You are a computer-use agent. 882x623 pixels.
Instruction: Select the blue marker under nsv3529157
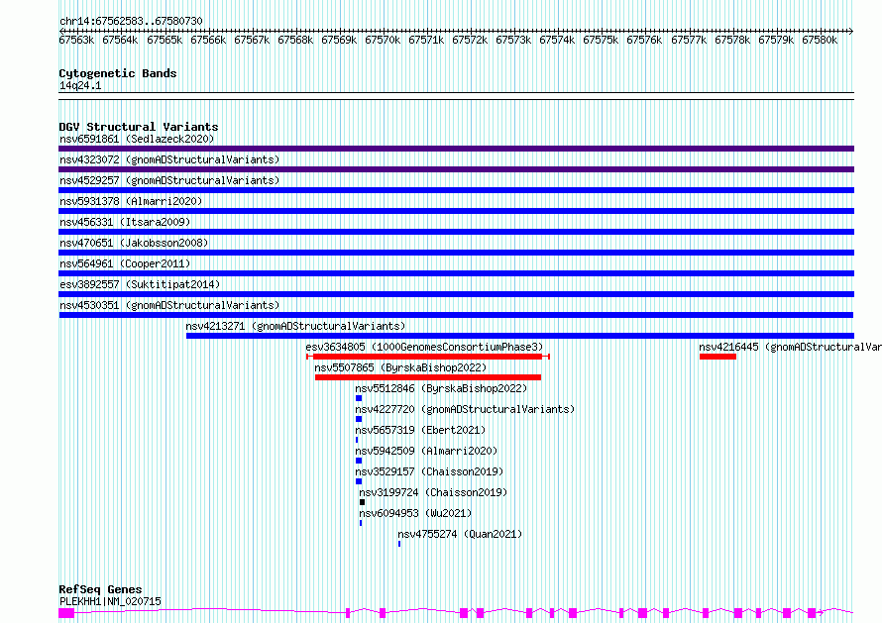(x=359, y=481)
